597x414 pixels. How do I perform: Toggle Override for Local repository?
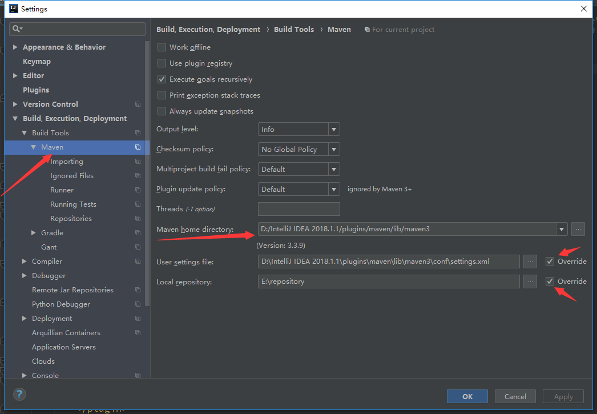[x=550, y=282]
